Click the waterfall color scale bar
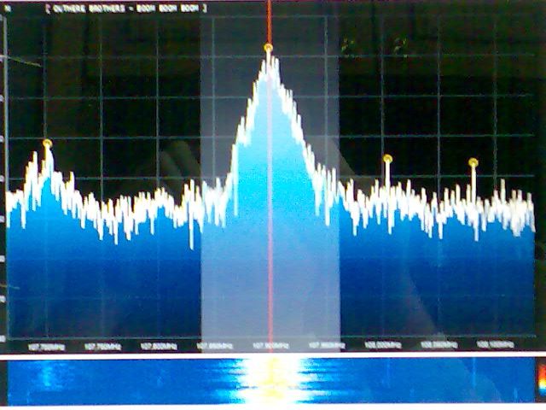546x410 pixels. pos(542,378)
